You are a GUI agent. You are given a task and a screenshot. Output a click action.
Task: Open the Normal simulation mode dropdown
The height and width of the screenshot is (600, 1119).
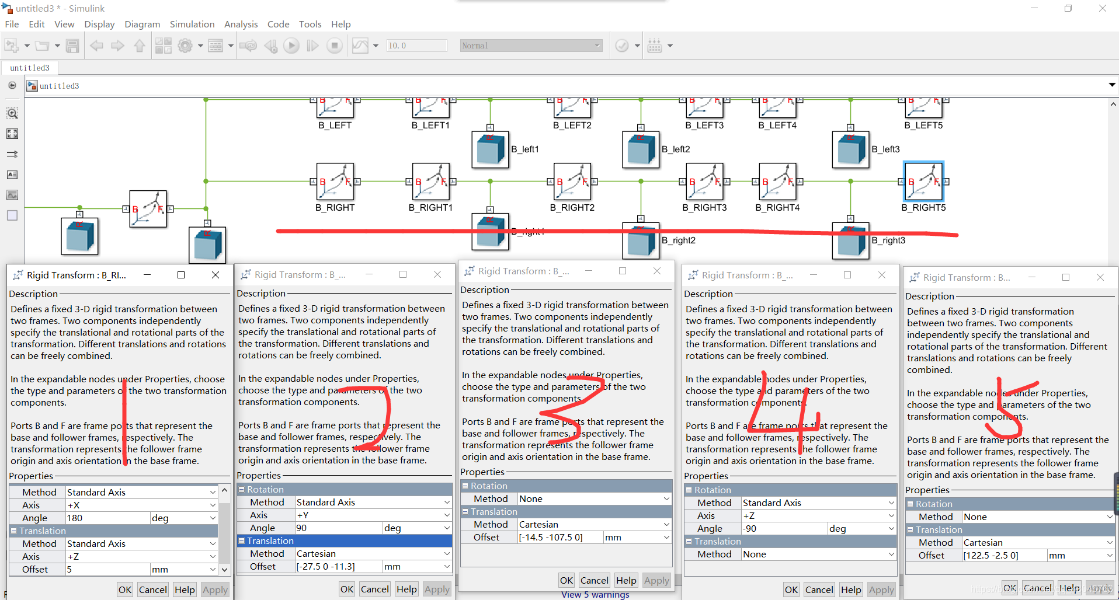531,46
